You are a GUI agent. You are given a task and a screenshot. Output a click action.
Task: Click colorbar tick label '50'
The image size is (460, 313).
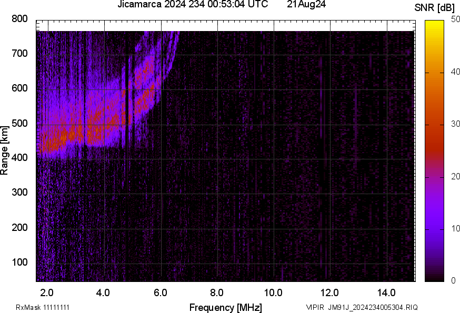pos(455,19)
